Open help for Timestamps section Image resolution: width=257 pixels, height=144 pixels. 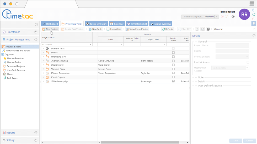coord(36,32)
